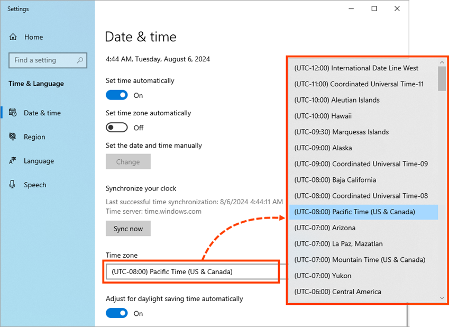Image resolution: width=449 pixels, height=327 pixels.
Task: Open the Language settings page
Action: pyautogui.click(x=39, y=161)
